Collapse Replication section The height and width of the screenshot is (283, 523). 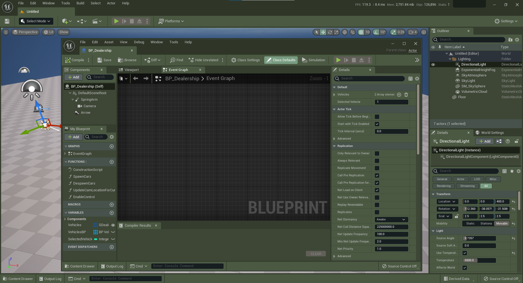(334, 146)
